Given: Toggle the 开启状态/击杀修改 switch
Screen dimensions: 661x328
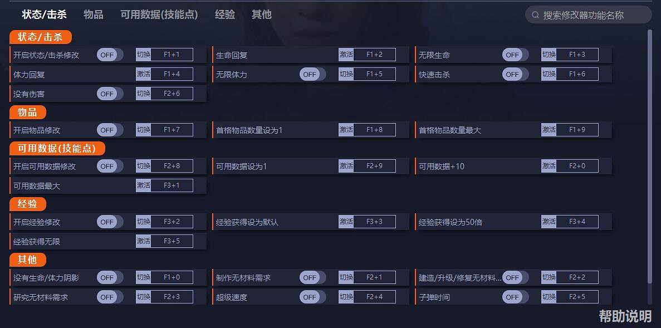Looking at the screenshot, I should click(x=110, y=54).
